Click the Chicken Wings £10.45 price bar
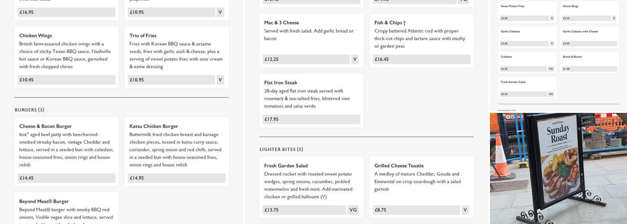 tap(66, 80)
